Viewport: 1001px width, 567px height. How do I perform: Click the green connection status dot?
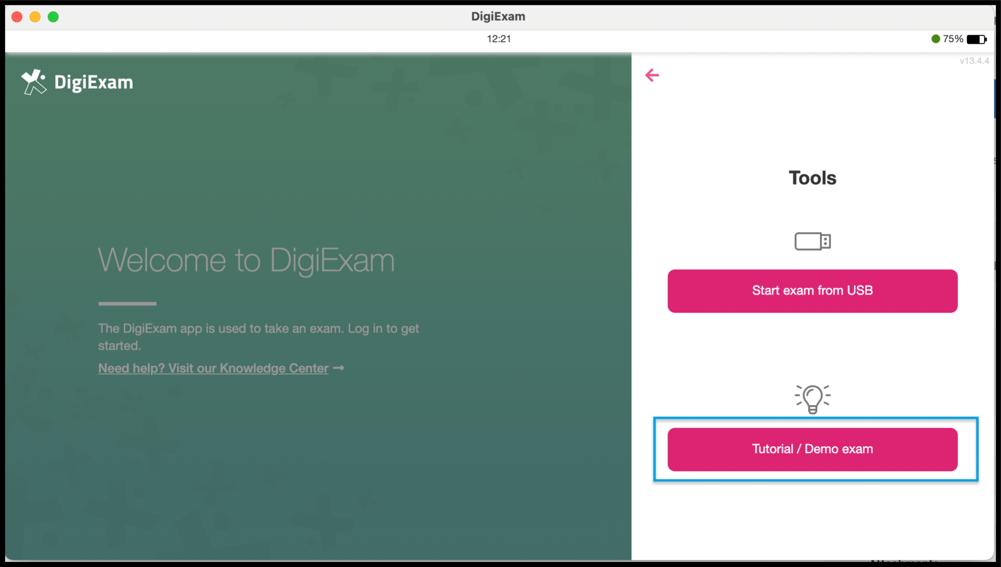(x=935, y=39)
